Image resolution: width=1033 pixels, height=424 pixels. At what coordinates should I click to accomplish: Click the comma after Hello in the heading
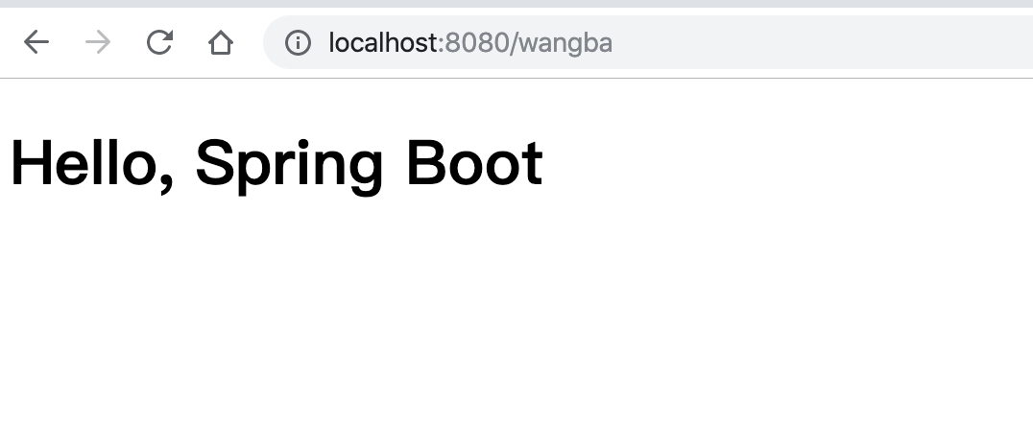tap(165, 184)
